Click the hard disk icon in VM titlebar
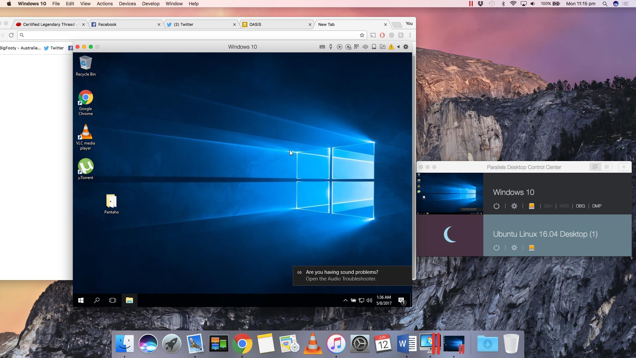This screenshot has width=636, height=358. tap(374, 47)
